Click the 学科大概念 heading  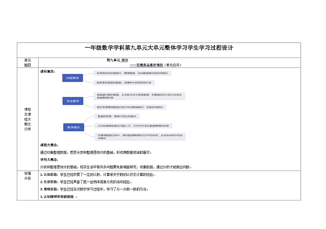point(49,159)
